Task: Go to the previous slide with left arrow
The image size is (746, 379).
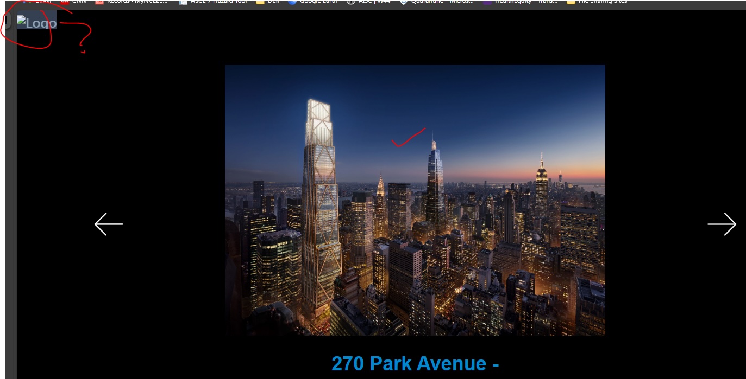Action: coord(109,224)
